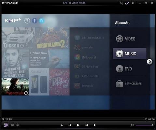Click the KMP+ logo
Viewport: 156px width, 130px height.
point(13,20)
